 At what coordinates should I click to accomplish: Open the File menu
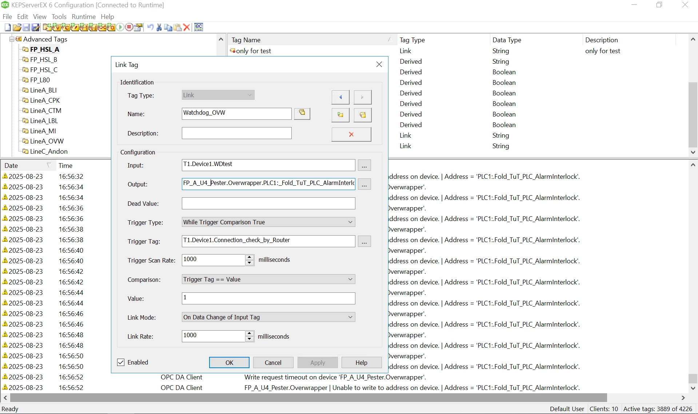pos(7,17)
